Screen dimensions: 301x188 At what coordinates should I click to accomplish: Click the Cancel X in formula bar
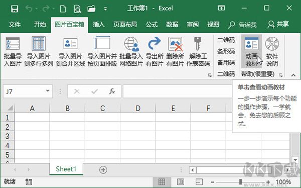coord(77,91)
